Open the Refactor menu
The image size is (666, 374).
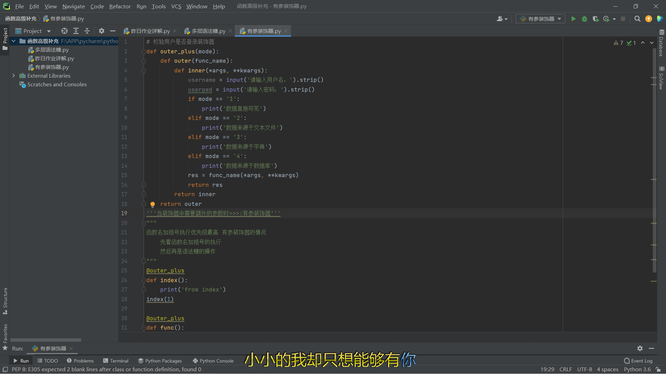tap(120, 6)
